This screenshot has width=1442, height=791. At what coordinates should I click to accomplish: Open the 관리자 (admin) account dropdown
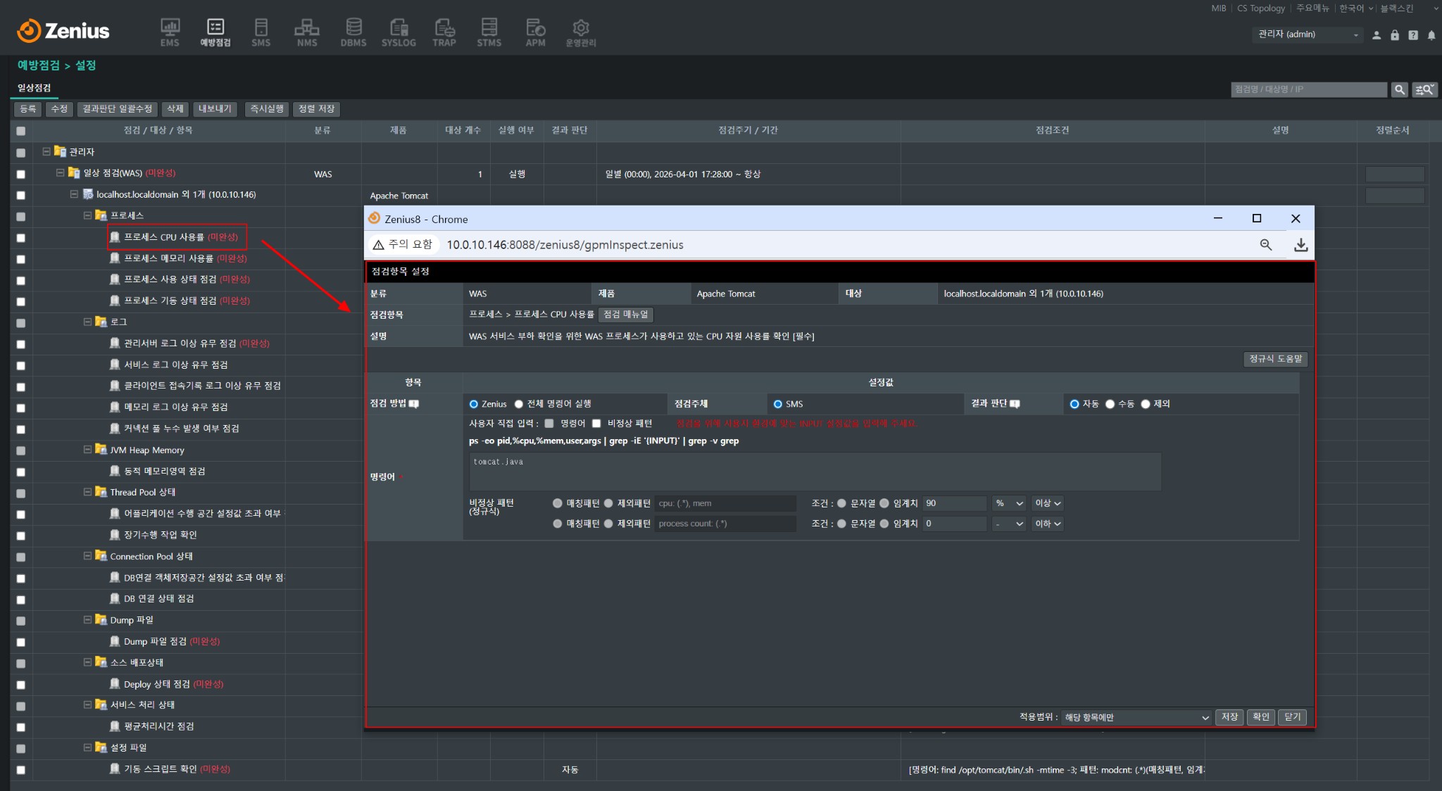pyautogui.click(x=1308, y=34)
